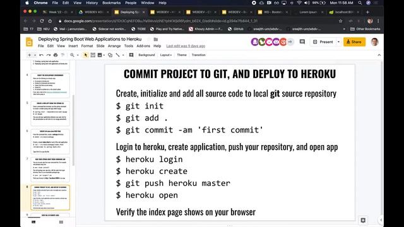This screenshot has width=404, height=227.
Task: Click 'Last edit was 9 days ago' link
Action: click(x=186, y=46)
